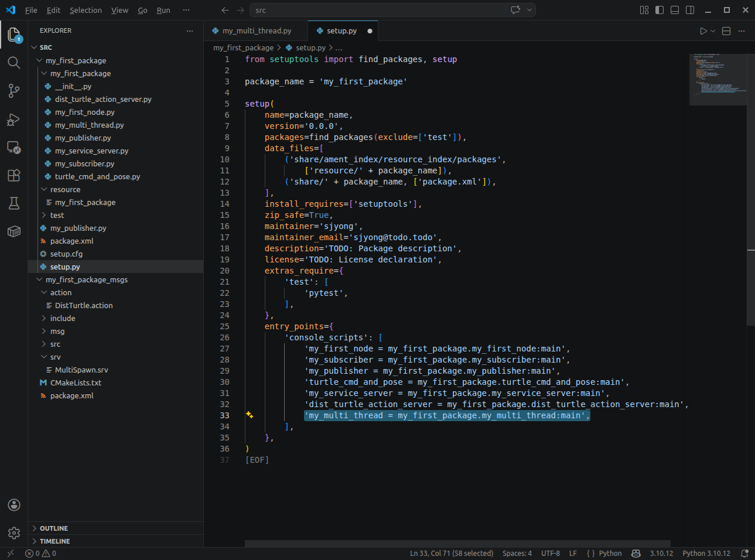Switch to the my_multi_thread.py tab
This screenshot has height=560, width=755.
(256, 31)
